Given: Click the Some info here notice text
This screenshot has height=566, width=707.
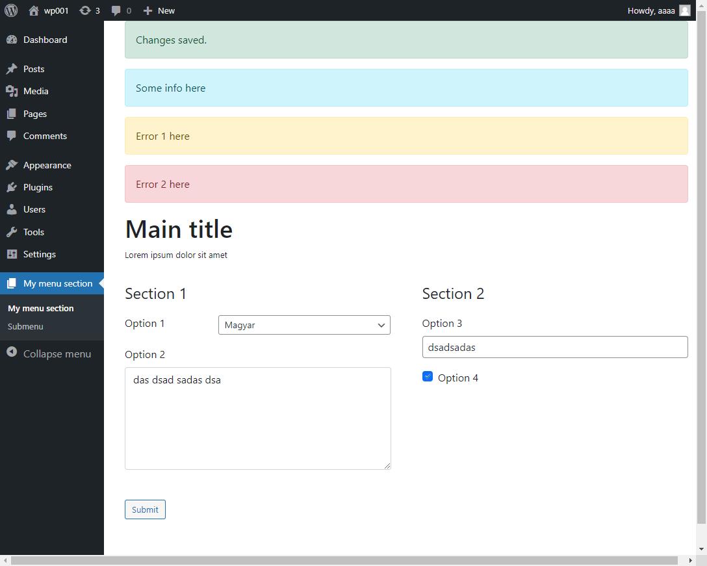Looking at the screenshot, I should coord(170,88).
